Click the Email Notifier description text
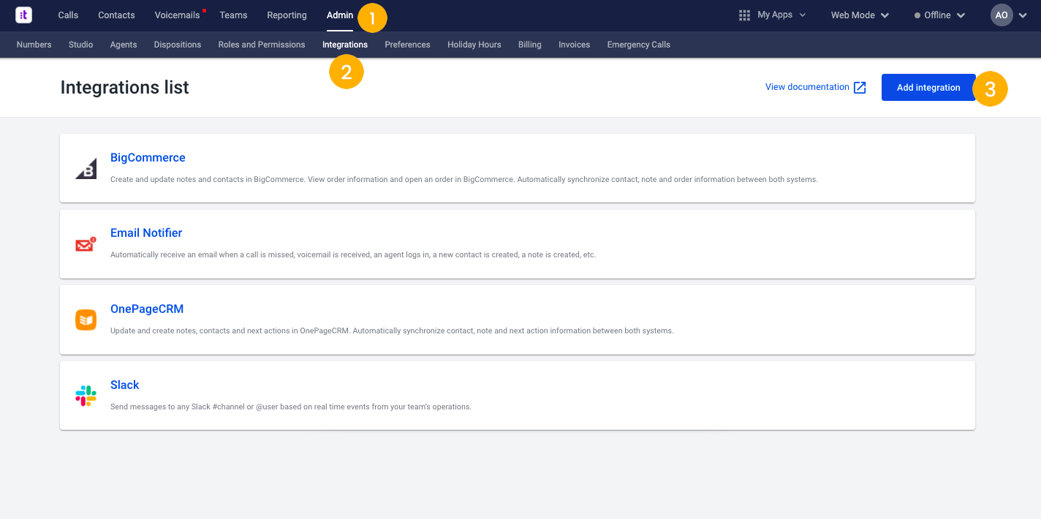The image size is (1041, 519). coord(353,255)
